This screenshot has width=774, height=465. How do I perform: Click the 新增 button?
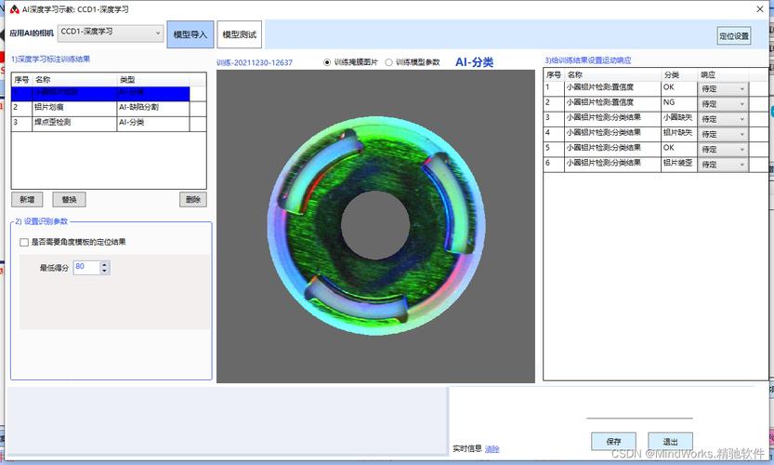point(27,200)
